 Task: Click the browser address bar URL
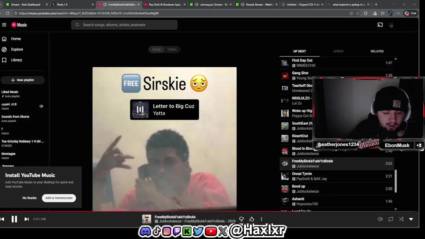click(89, 13)
